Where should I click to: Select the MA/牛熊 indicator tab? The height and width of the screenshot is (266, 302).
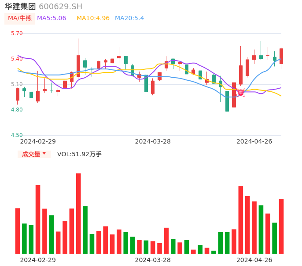click(x=19, y=18)
